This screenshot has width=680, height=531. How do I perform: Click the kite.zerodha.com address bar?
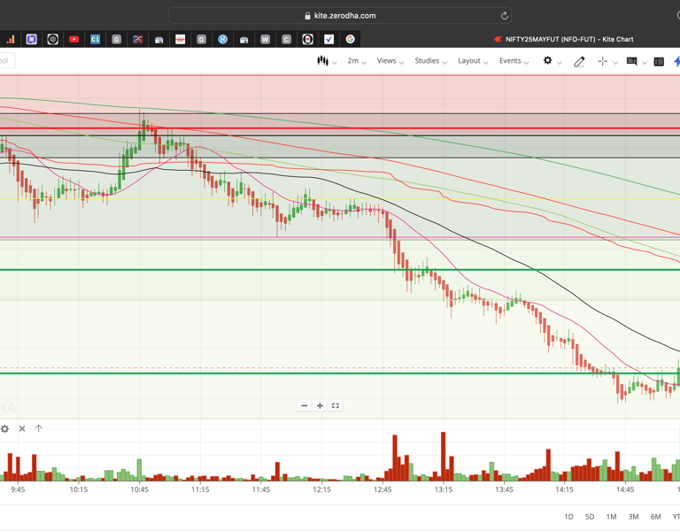340,16
